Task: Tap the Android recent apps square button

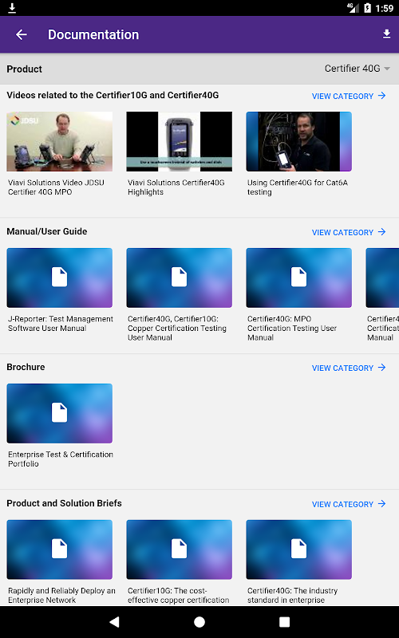Action: click(x=284, y=622)
